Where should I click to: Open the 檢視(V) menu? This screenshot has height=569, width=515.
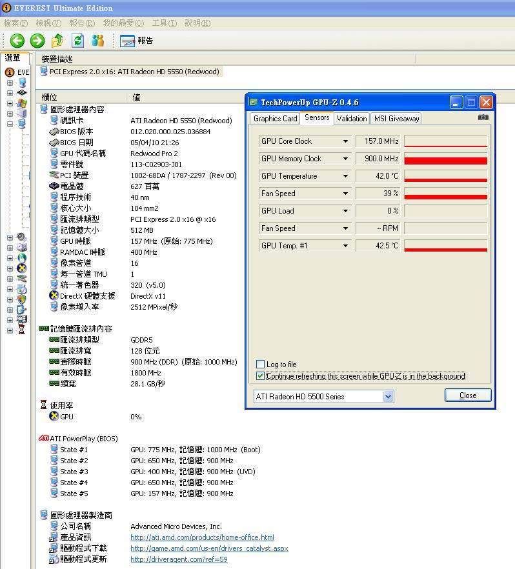[x=48, y=23]
